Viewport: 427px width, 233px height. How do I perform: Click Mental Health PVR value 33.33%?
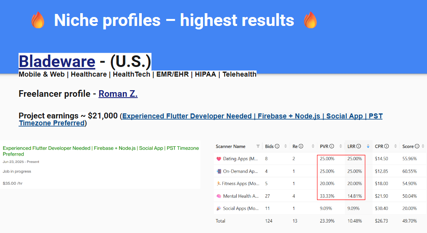click(327, 196)
